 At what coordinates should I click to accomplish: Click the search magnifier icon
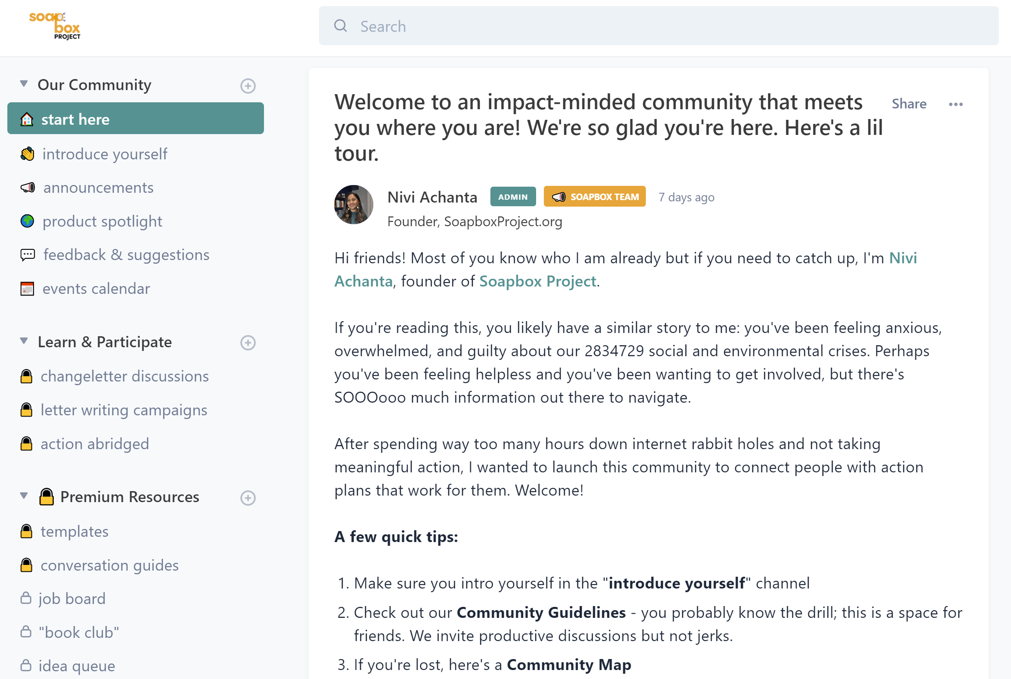[x=341, y=26]
